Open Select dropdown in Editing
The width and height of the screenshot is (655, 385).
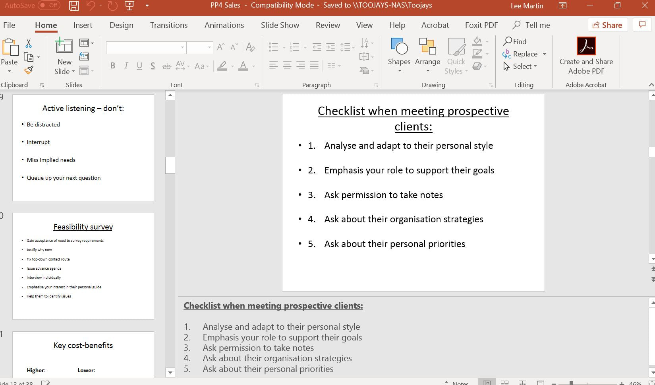coord(520,66)
